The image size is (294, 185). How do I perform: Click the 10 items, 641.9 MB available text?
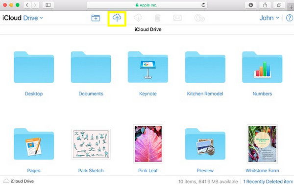pos(208,182)
